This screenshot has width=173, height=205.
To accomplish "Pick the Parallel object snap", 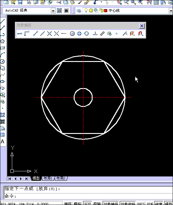I will pyautogui.click(x=102, y=34).
